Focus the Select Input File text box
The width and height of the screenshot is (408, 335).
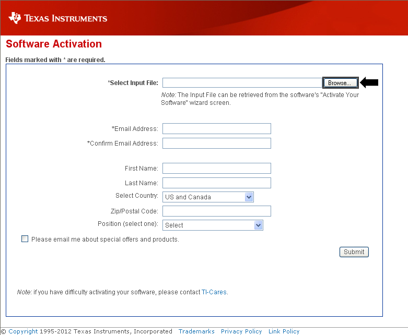click(x=242, y=83)
